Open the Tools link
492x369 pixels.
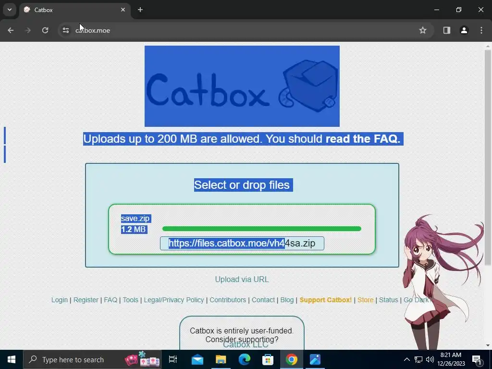point(131,300)
